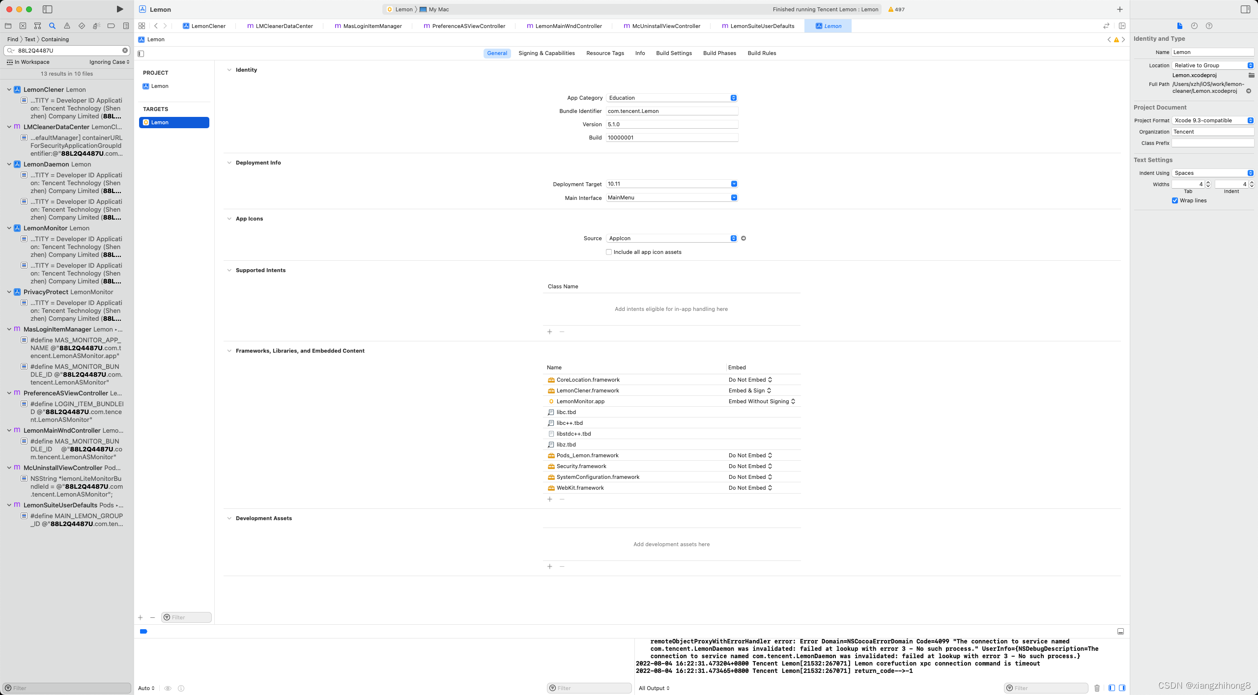Open the History inspector clock icon
This screenshot has height=695, width=1258.
pyautogui.click(x=1194, y=26)
